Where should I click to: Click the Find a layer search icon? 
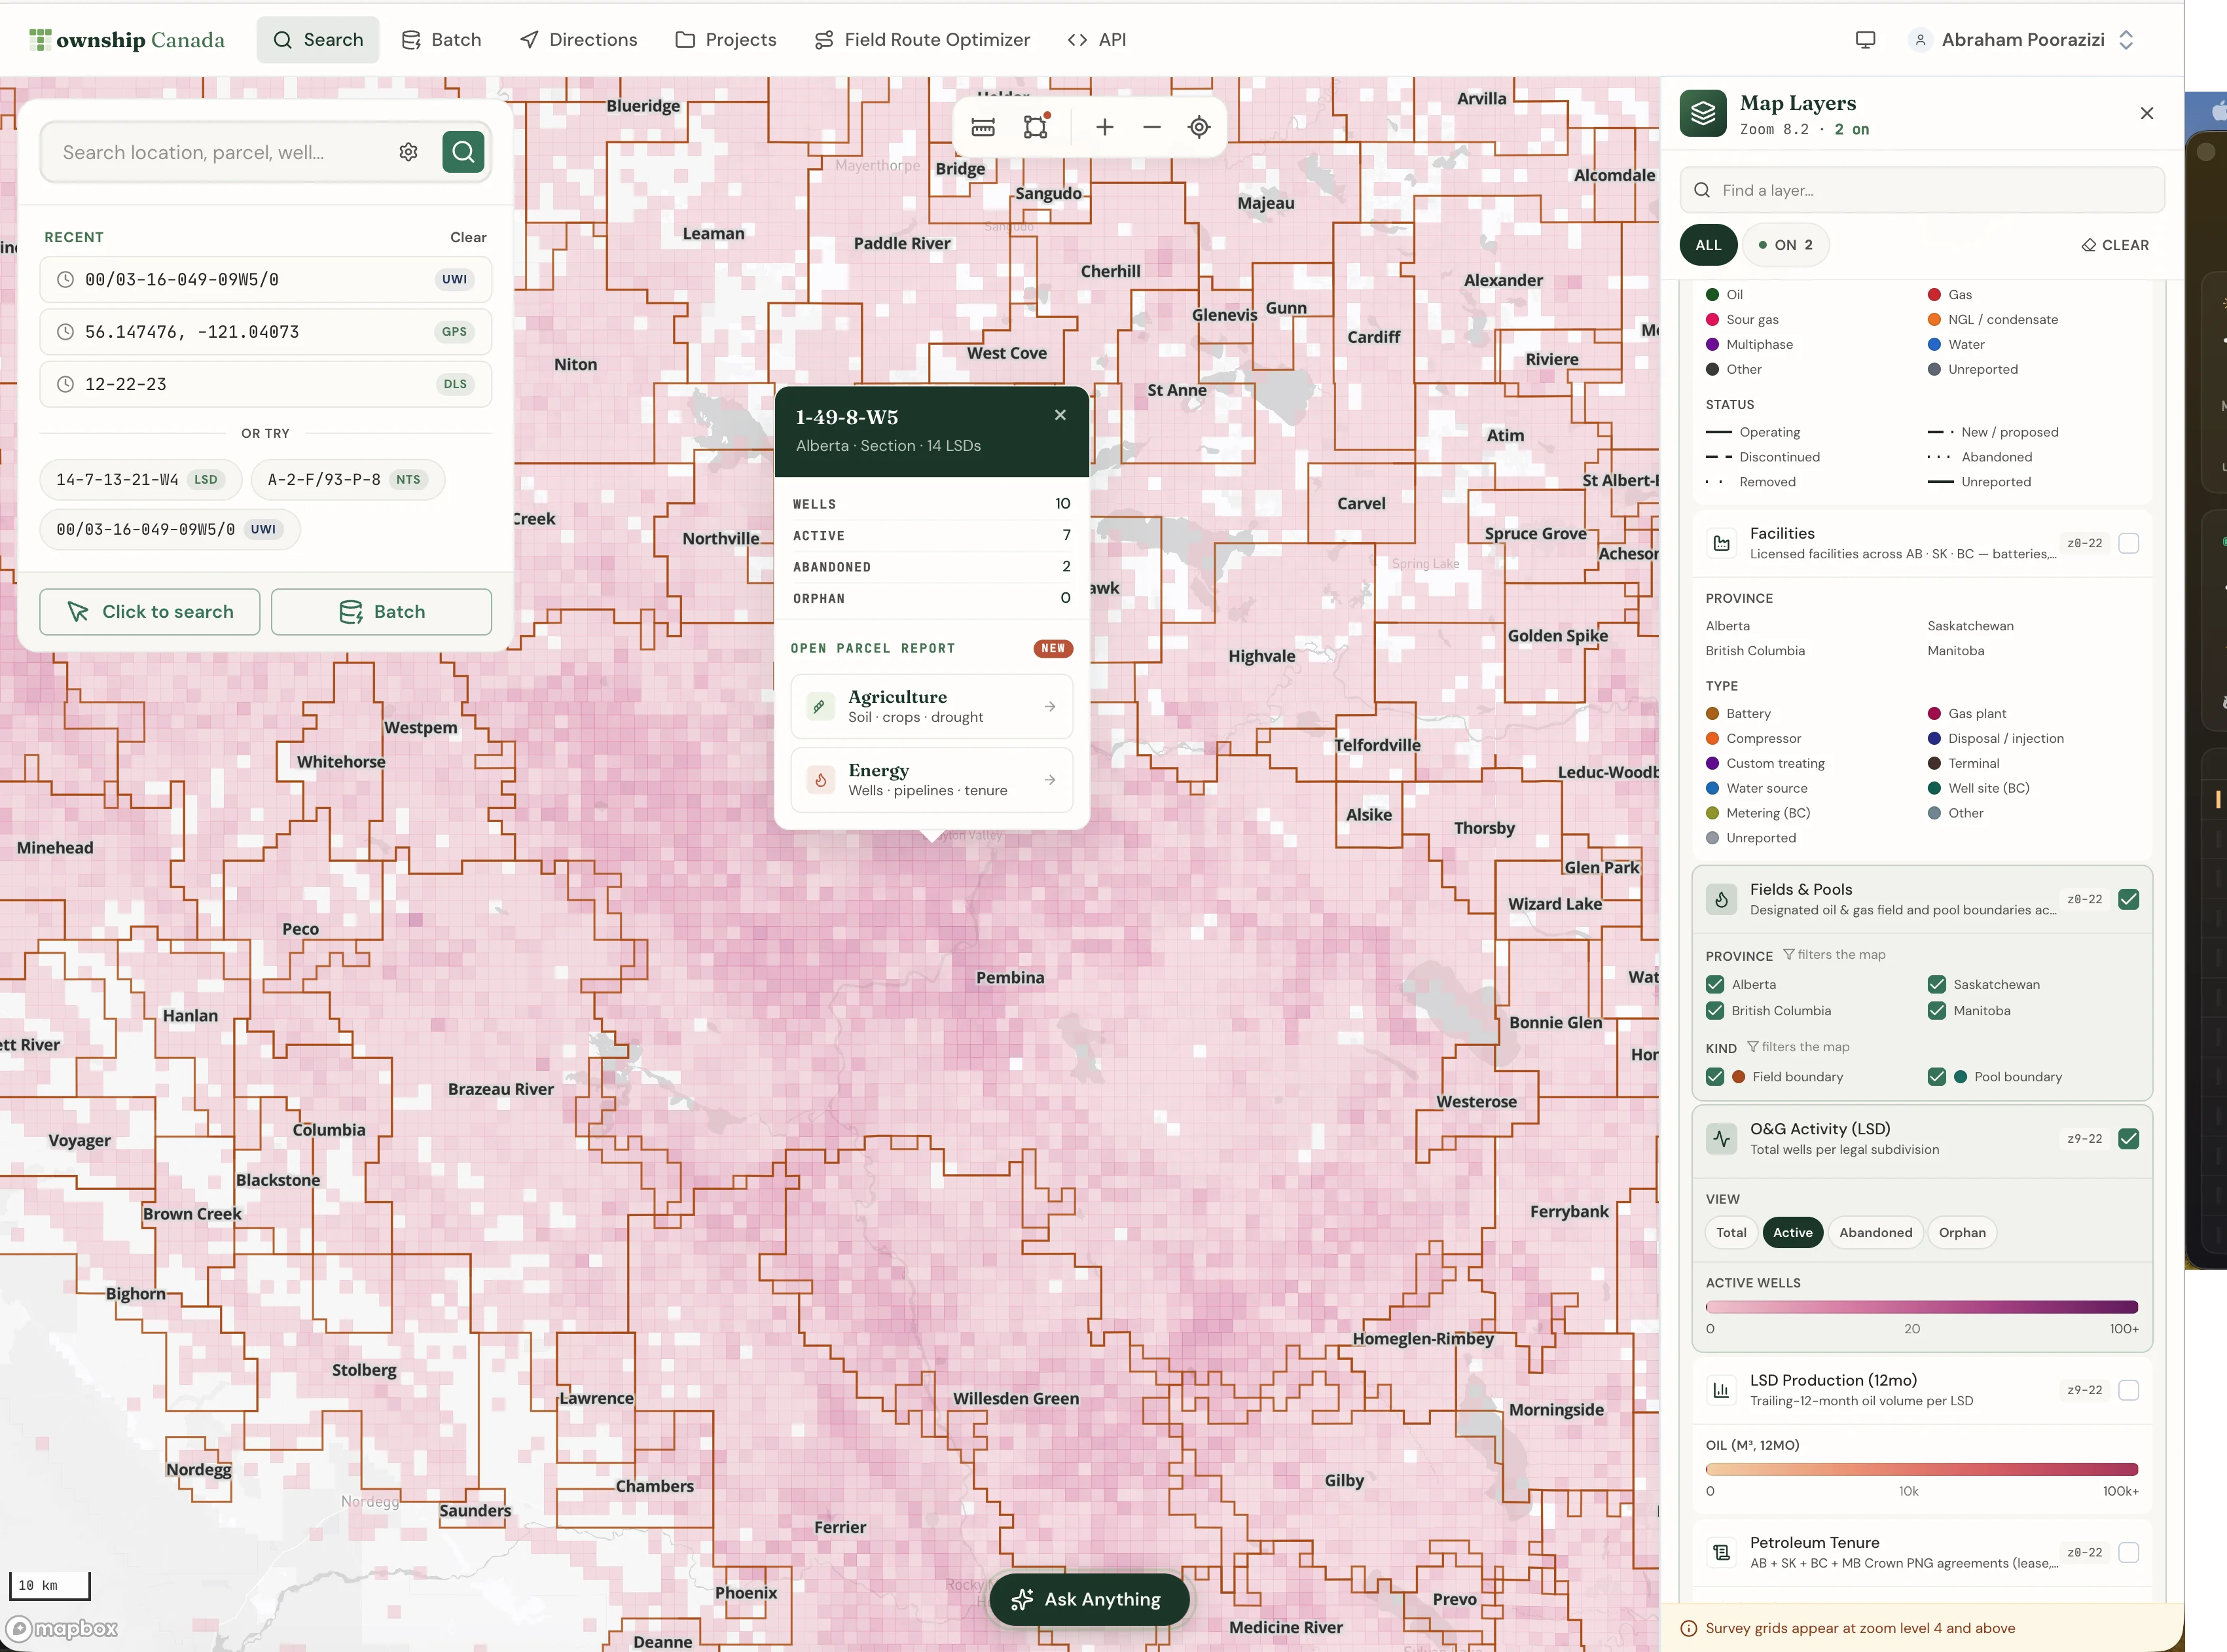(x=1702, y=190)
